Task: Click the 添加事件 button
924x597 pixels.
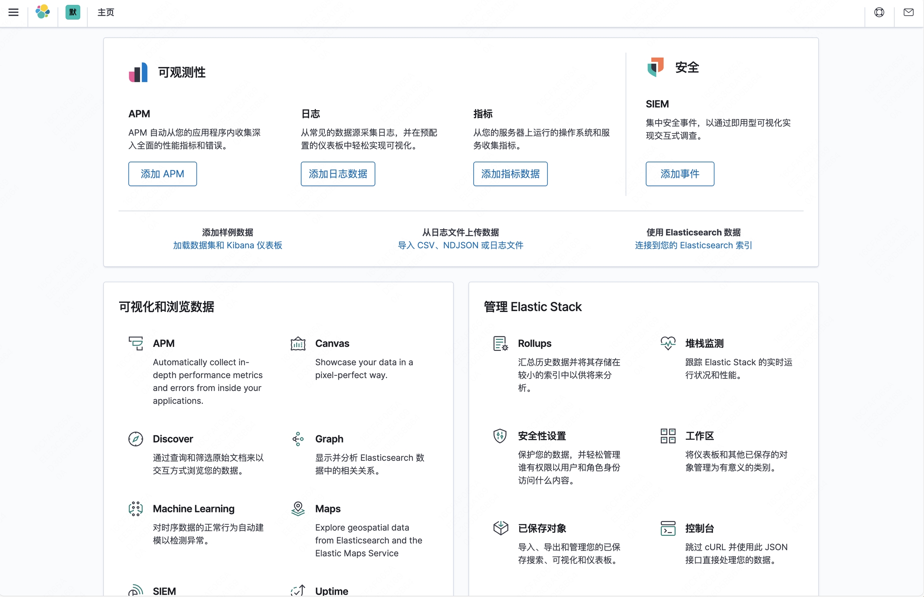Action: click(x=680, y=174)
